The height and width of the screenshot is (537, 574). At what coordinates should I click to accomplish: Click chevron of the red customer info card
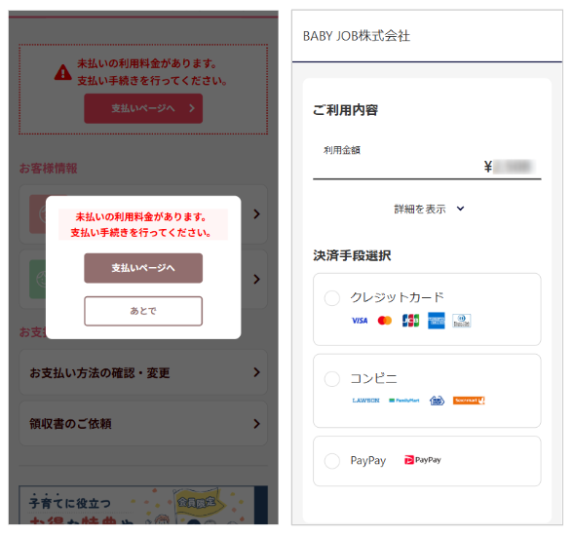tap(256, 214)
